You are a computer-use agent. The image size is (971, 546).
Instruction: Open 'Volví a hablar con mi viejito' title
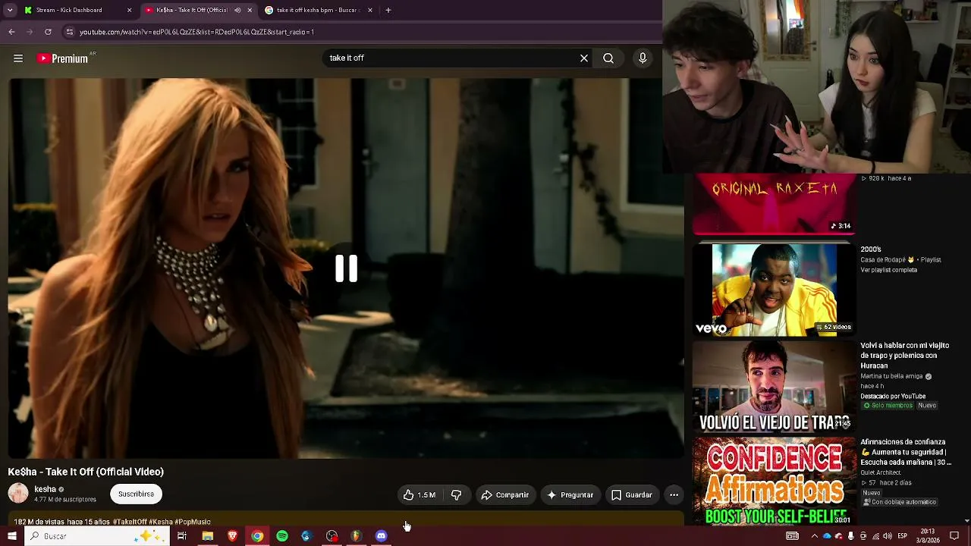(x=905, y=356)
